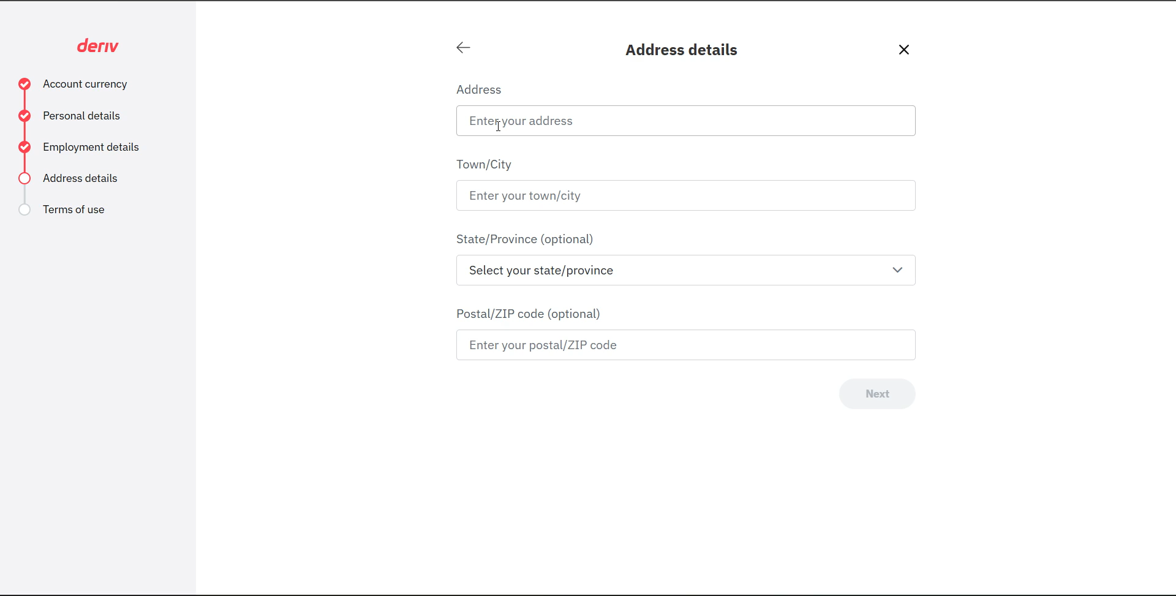The width and height of the screenshot is (1176, 596).
Task: Select Terms of use step label
Action: tap(73, 209)
